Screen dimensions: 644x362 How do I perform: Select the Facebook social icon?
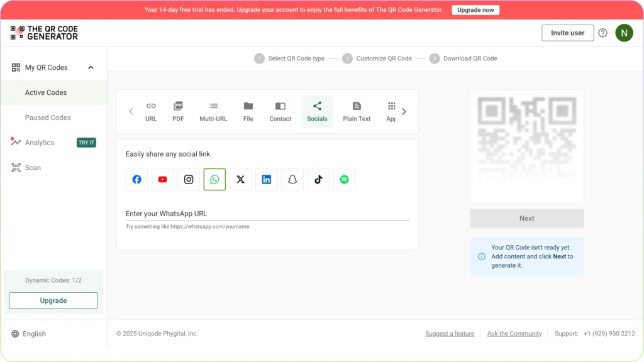pyautogui.click(x=136, y=179)
